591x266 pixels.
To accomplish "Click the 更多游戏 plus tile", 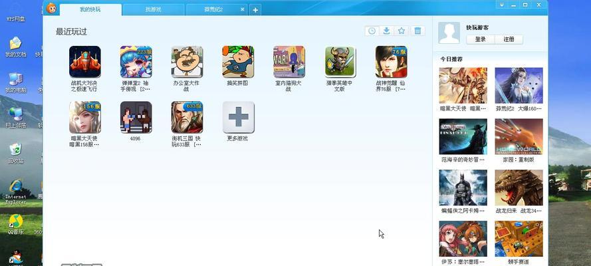I will pyautogui.click(x=238, y=117).
